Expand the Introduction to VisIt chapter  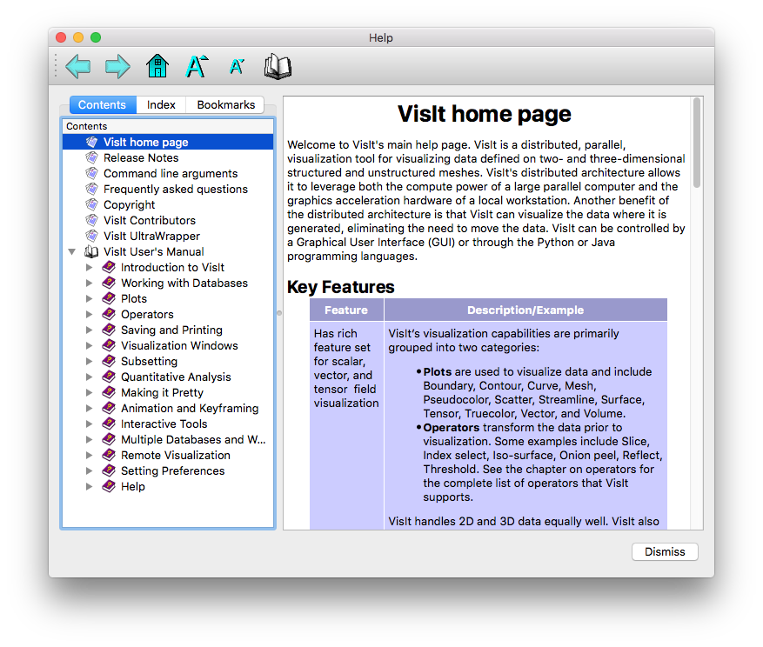tap(89, 267)
